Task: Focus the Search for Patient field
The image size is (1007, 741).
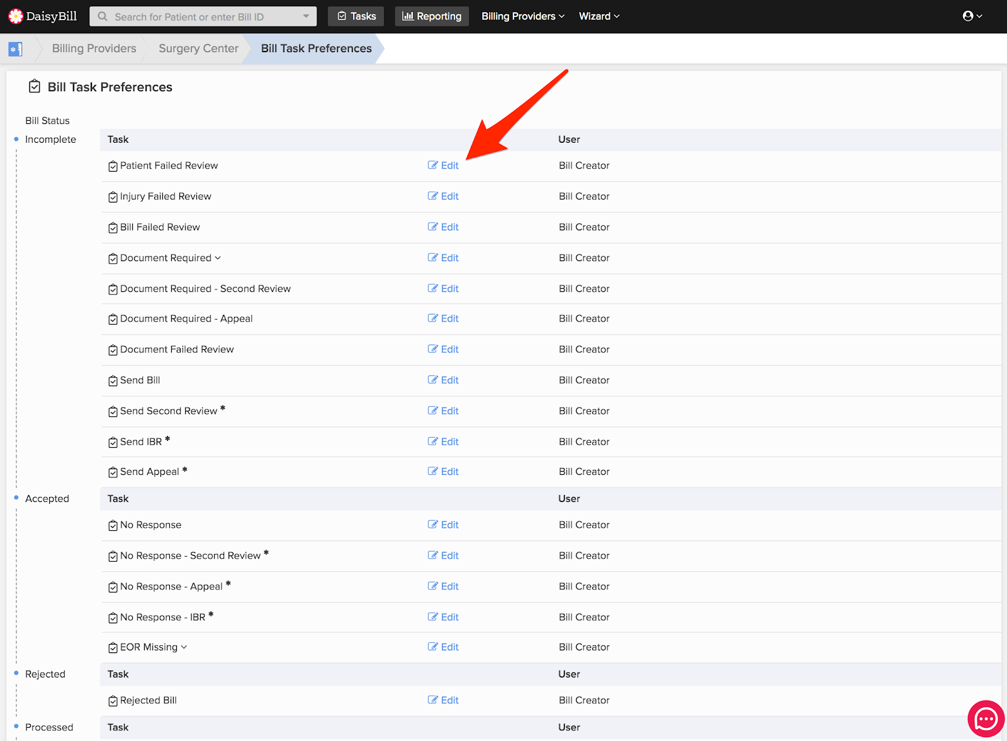Action: click(x=203, y=16)
